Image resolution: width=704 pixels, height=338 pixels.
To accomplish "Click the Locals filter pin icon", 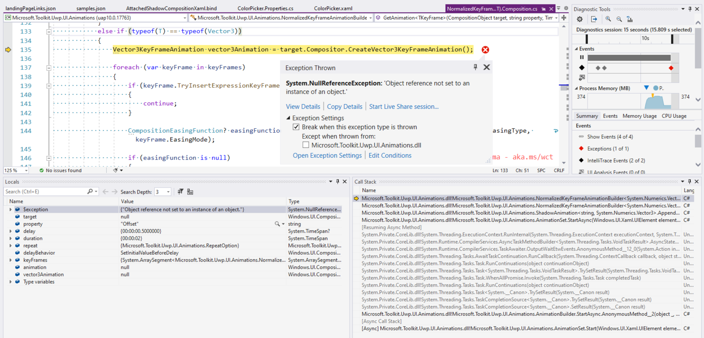I will (180, 192).
